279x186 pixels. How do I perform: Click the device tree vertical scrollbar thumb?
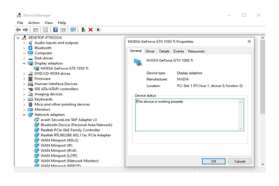262,77
